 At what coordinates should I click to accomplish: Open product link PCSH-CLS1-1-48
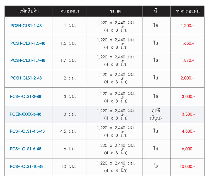tap(26, 26)
